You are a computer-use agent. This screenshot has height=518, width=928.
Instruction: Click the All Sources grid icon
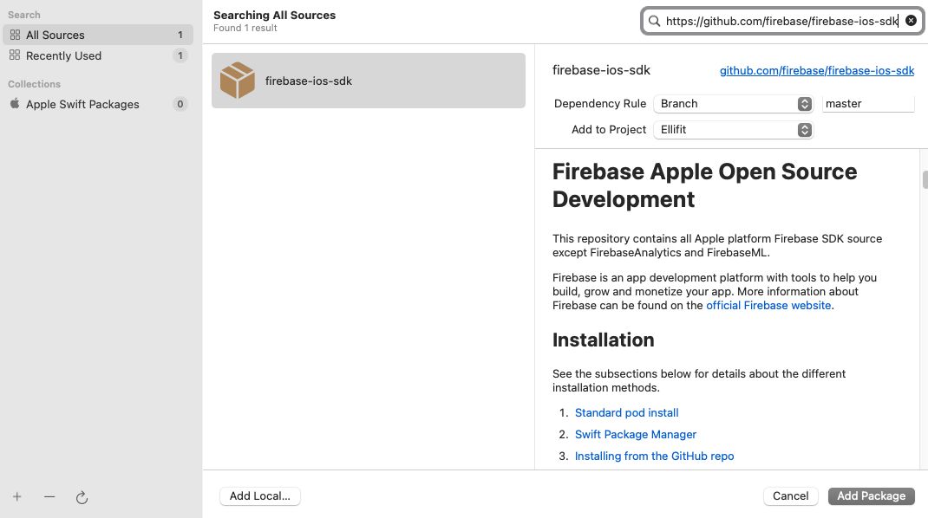15,35
